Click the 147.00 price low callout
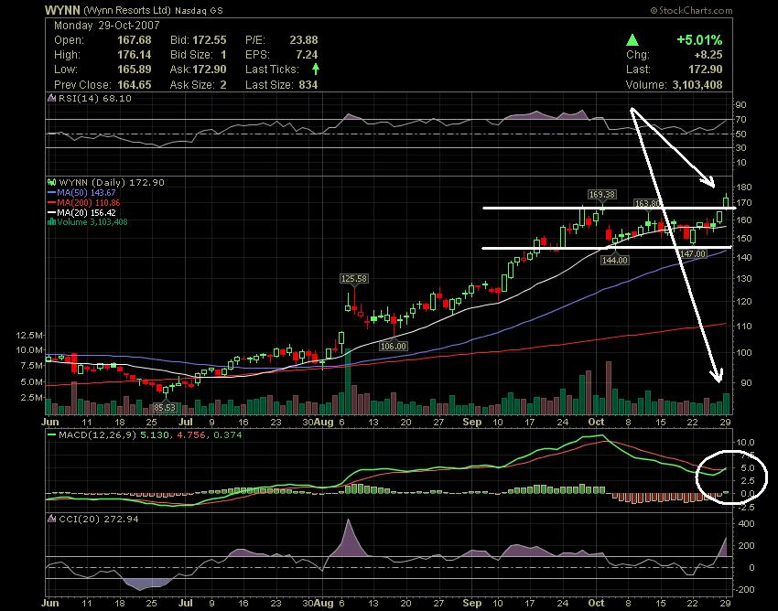 [x=692, y=254]
